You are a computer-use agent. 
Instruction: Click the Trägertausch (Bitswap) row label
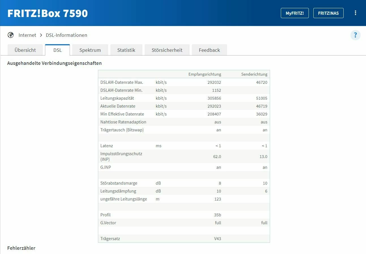pos(122,130)
